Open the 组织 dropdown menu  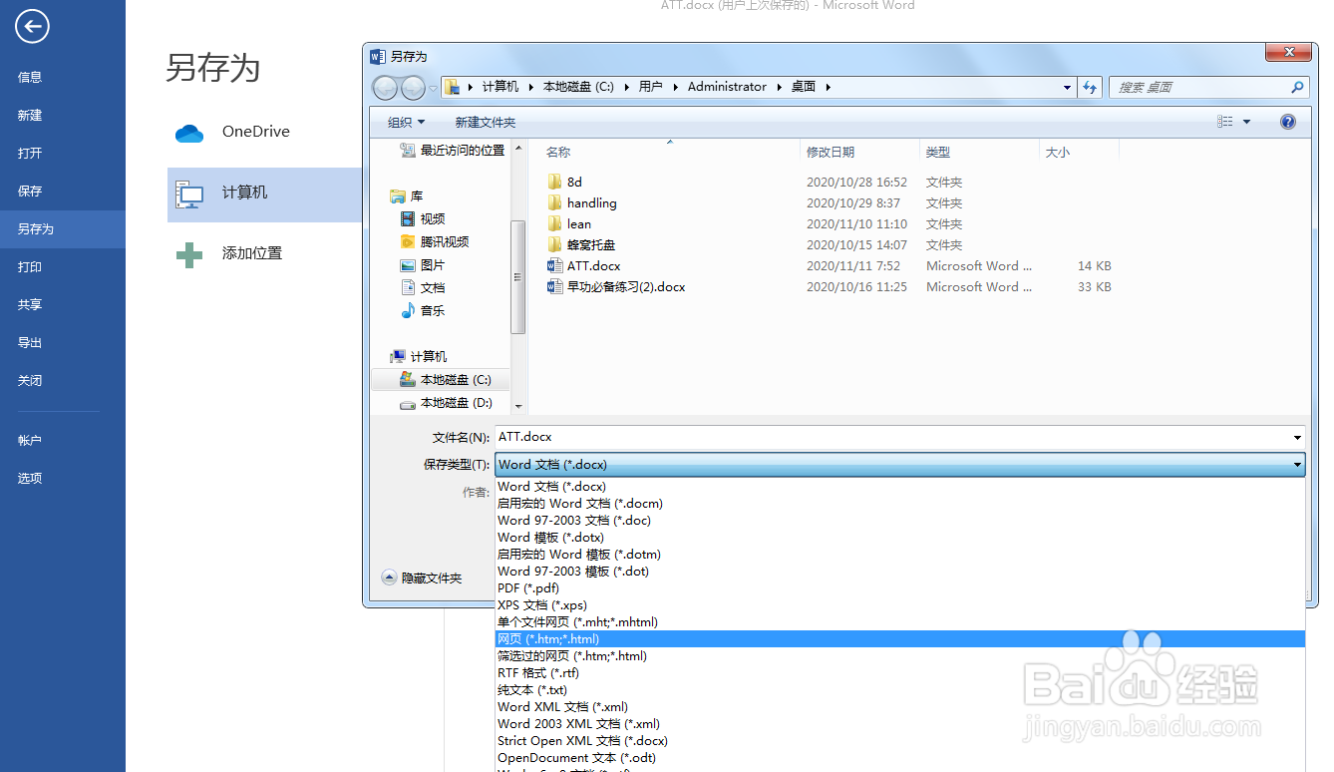click(407, 122)
